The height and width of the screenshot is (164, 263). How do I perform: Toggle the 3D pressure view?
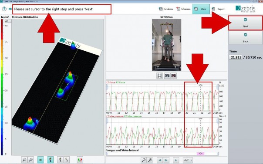pyautogui.click(x=40, y=160)
